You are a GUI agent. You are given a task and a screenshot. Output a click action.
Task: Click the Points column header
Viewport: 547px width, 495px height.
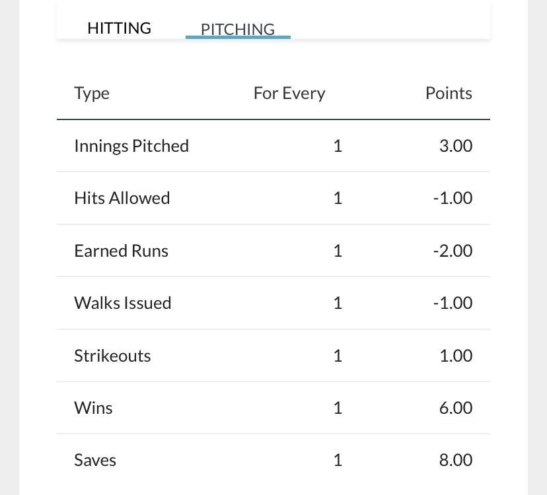[449, 94]
